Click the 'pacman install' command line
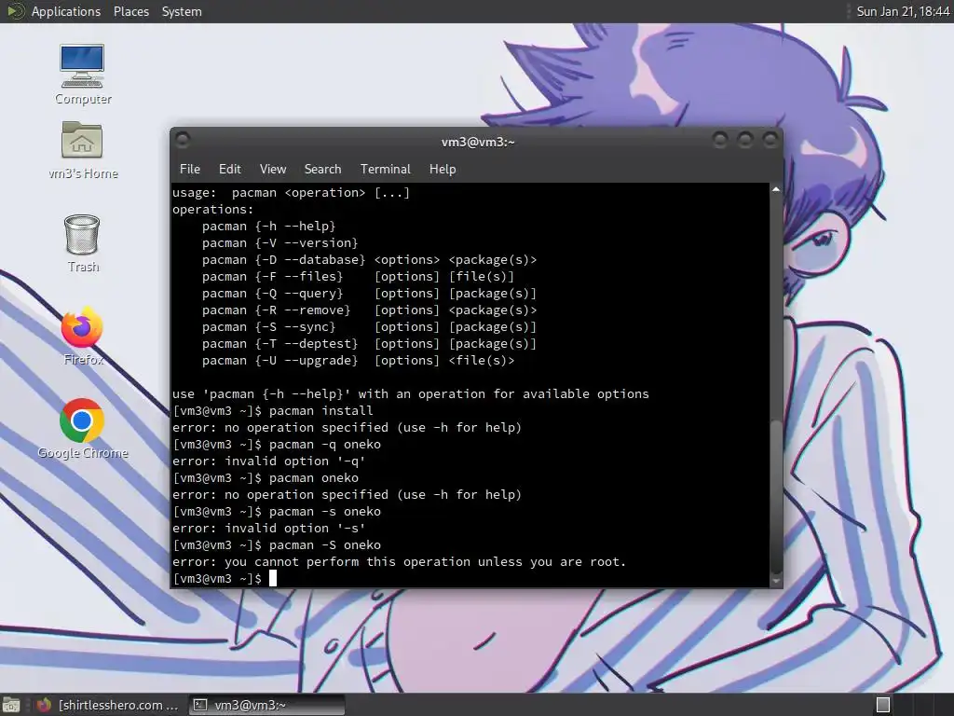 click(273, 410)
